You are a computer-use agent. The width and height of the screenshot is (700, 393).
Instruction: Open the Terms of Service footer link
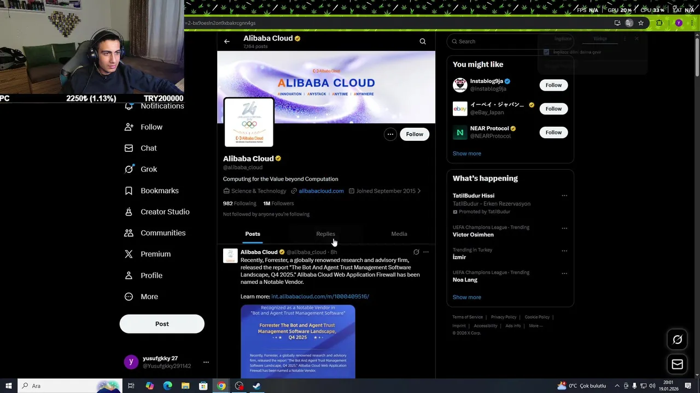pyautogui.click(x=468, y=317)
